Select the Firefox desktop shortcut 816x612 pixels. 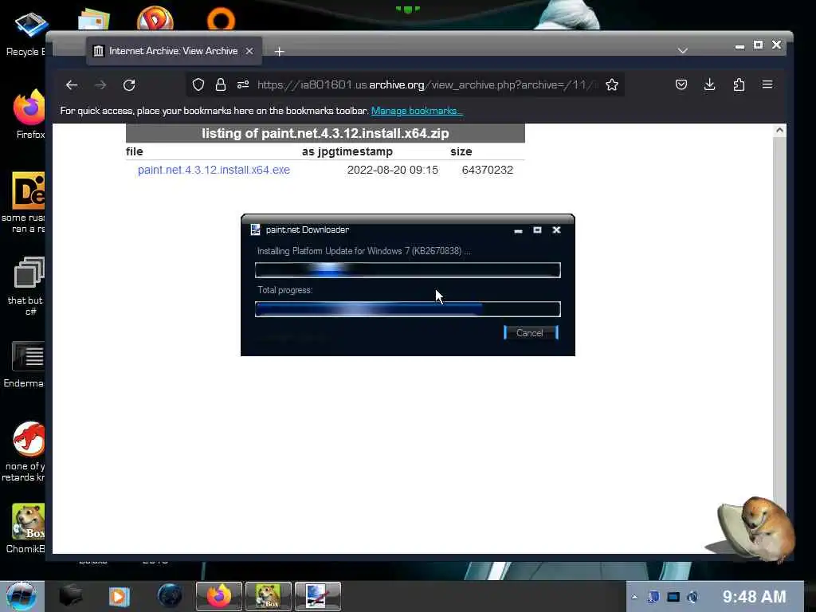29,114
